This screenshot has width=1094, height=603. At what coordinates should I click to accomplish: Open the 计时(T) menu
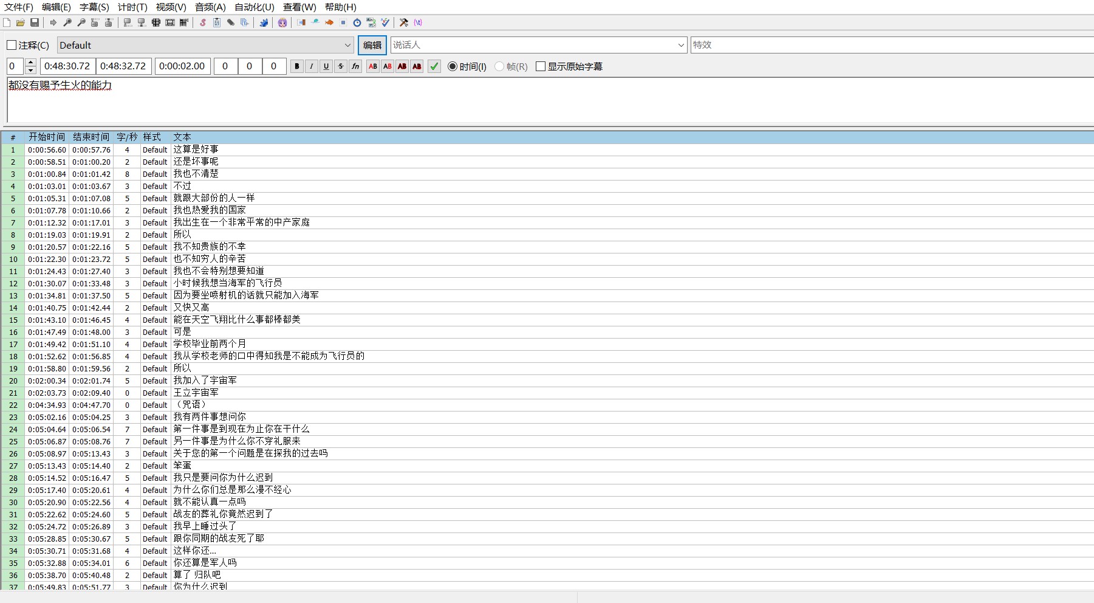(x=132, y=7)
